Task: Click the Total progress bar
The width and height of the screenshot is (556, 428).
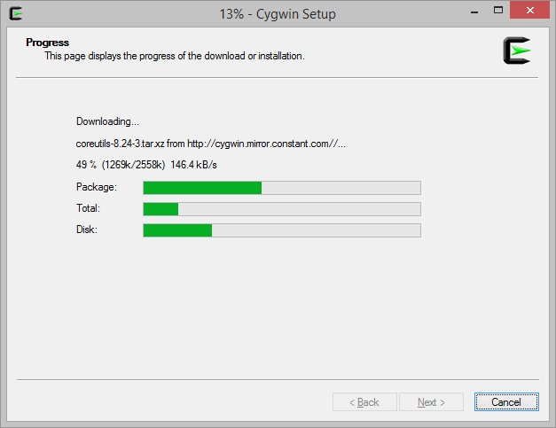Action: pos(282,209)
